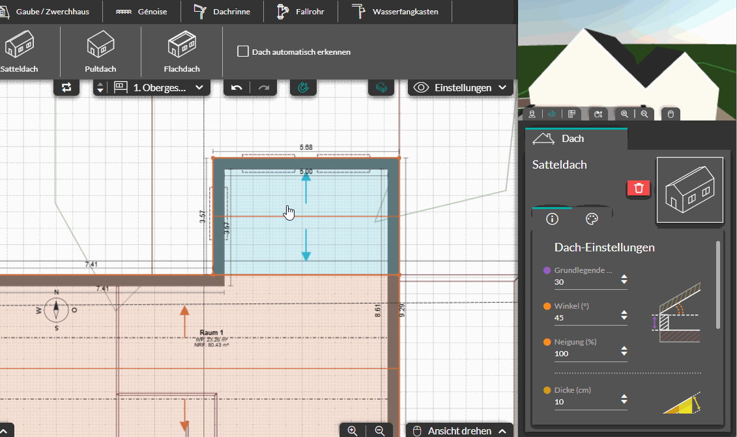Open the Dachrinne tab
Image resolution: width=737 pixels, height=437 pixels.
click(x=222, y=11)
